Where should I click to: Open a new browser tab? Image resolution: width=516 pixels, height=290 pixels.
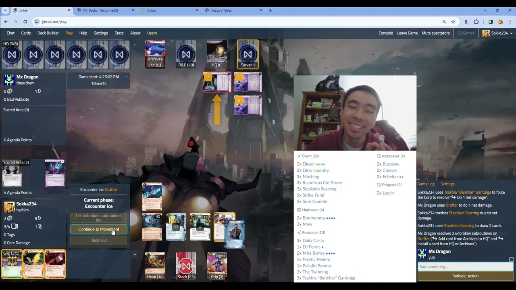coord(270,10)
